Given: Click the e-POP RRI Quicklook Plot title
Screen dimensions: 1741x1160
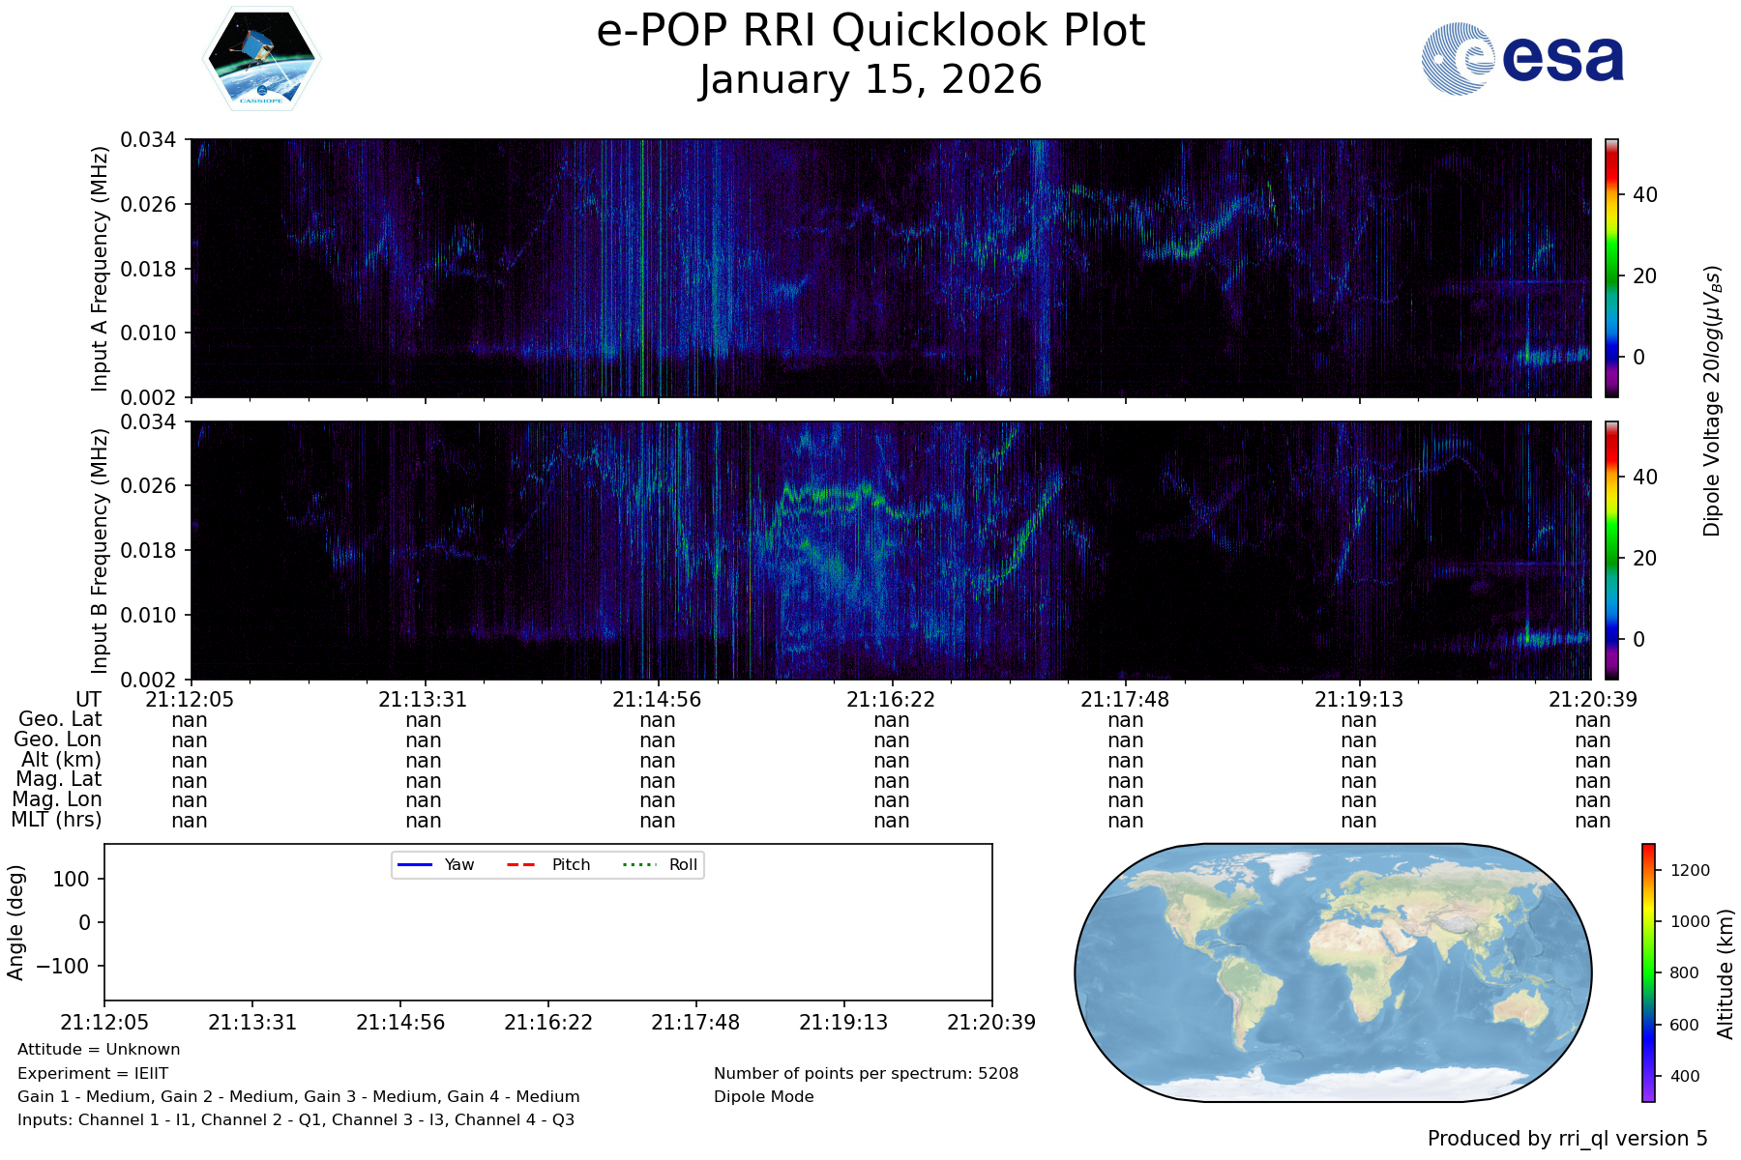Looking at the screenshot, I should point(870,31).
